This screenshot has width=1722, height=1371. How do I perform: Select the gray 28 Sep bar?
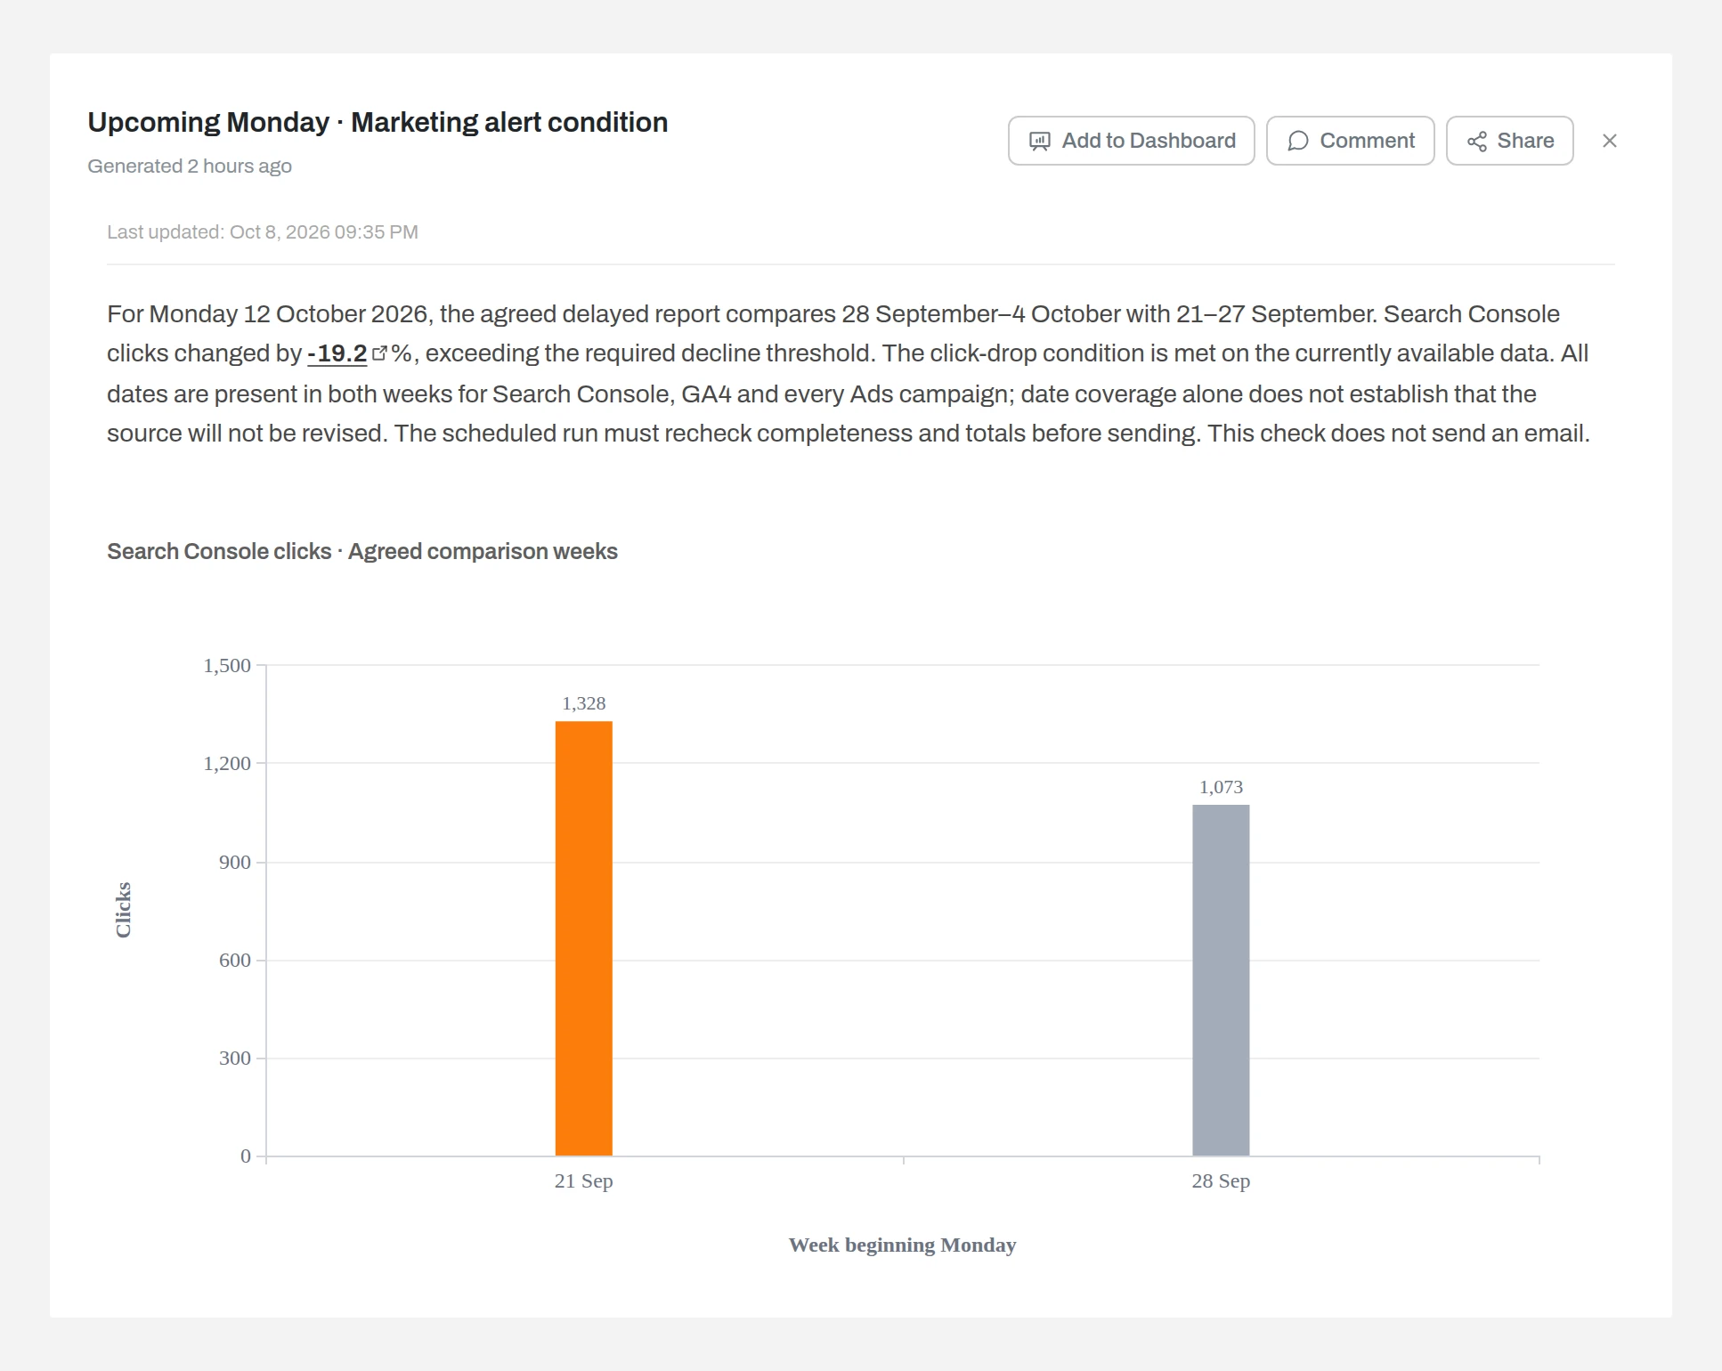click(x=1221, y=980)
